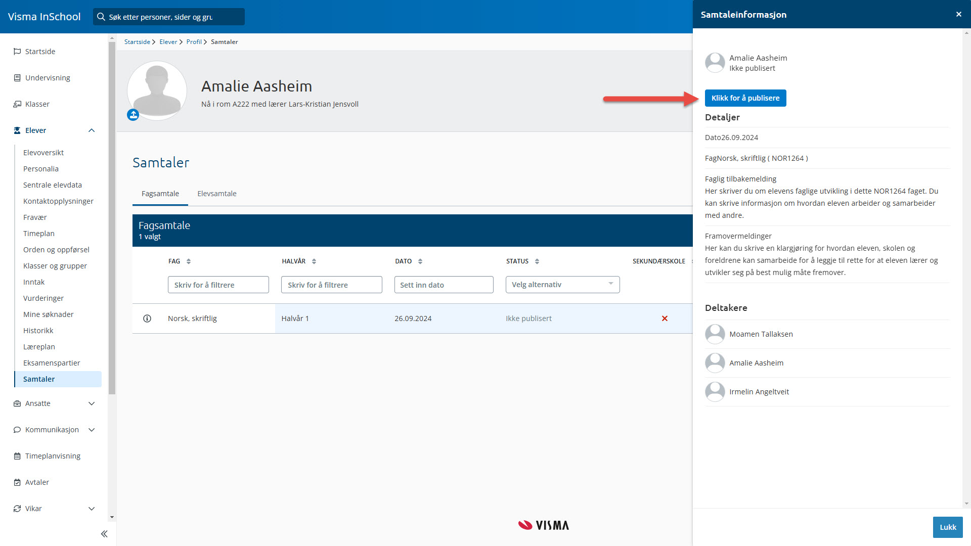Collapse sidebar with double chevron icon
Screen dimensions: 971x546
point(104,534)
